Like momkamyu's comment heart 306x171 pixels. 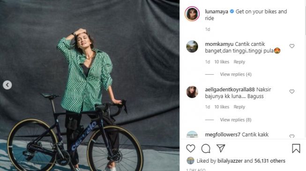[x=292, y=46]
